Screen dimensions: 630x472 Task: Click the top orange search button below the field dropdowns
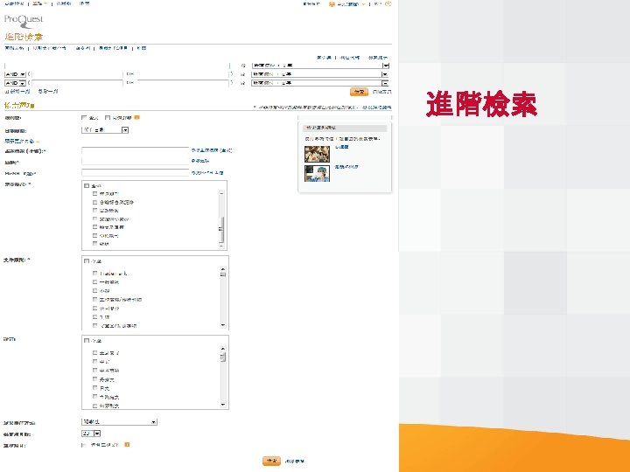[359, 92]
